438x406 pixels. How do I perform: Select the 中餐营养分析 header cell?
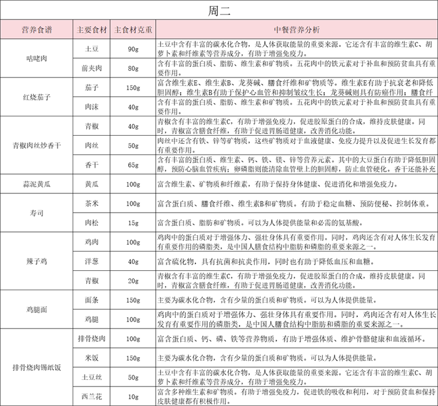(x=296, y=29)
